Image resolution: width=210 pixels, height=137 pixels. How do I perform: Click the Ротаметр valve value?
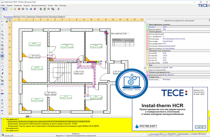pos(166,80)
